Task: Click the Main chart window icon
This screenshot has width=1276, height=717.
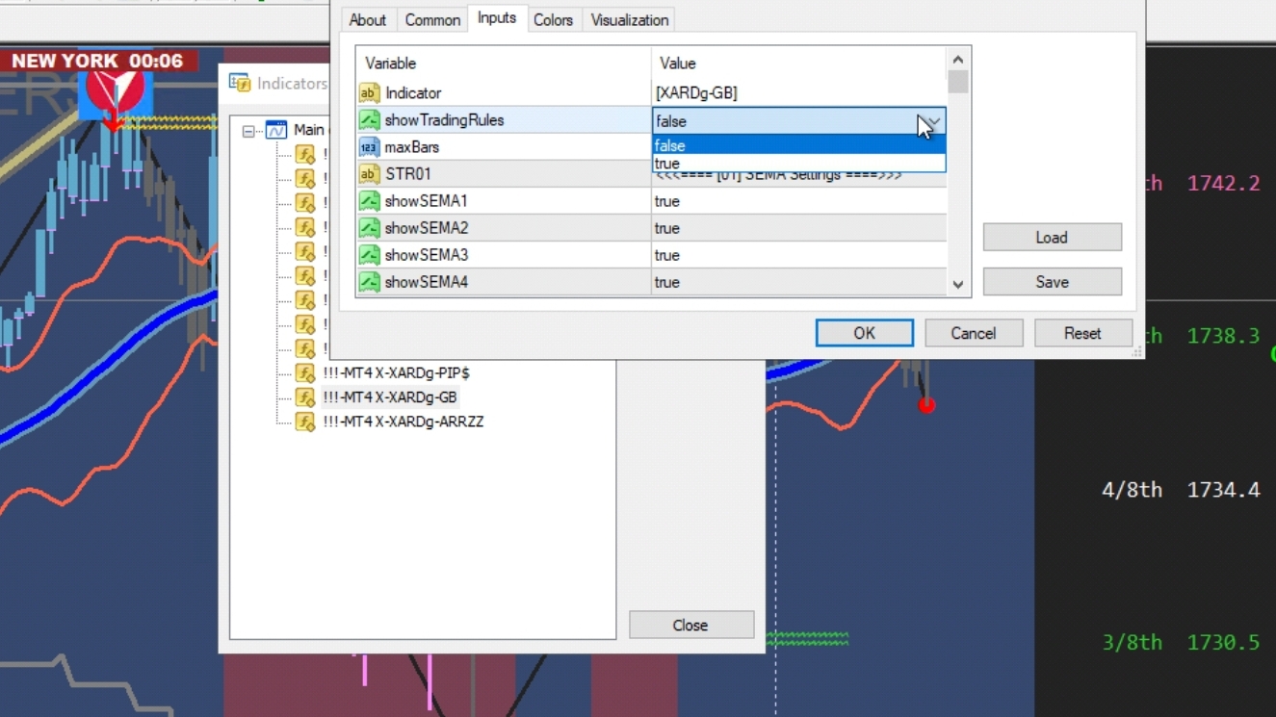Action: coord(276,130)
